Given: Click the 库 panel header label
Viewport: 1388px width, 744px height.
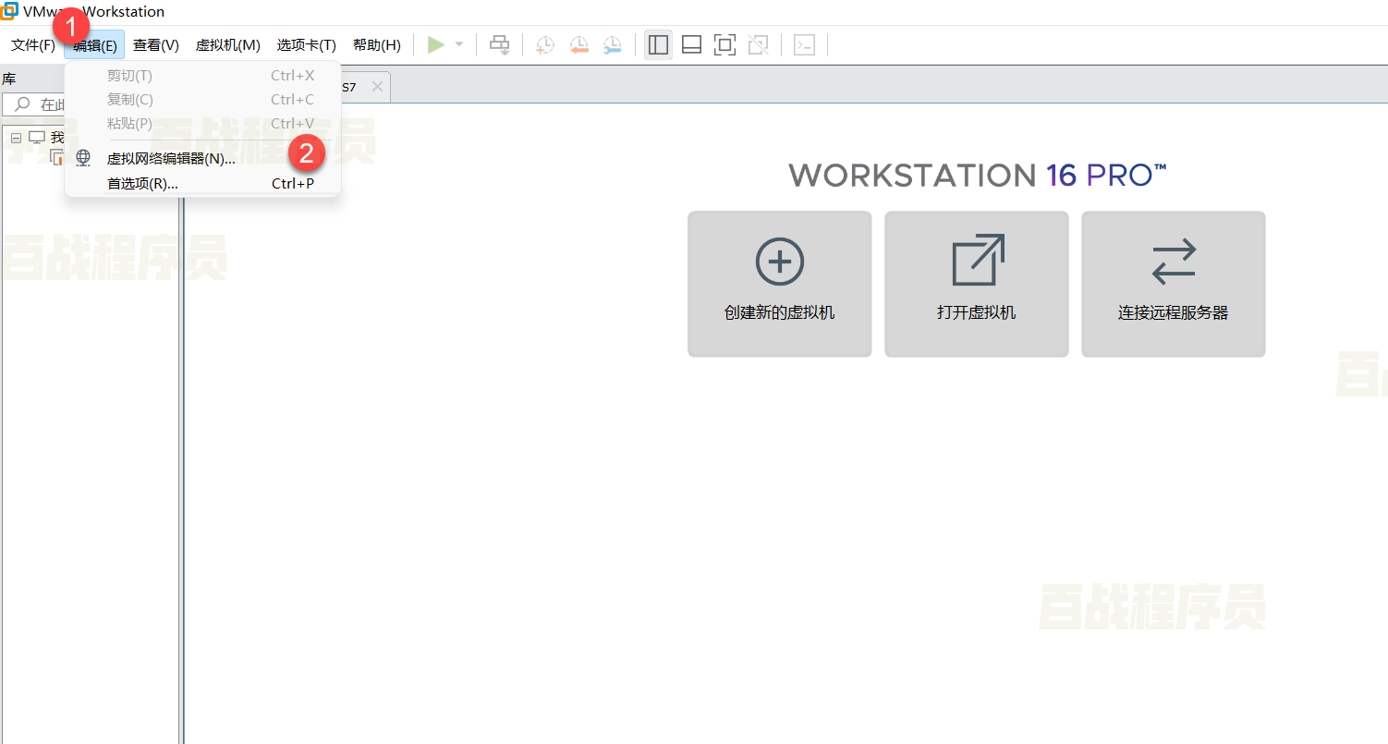Looking at the screenshot, I should pos(9,79).
